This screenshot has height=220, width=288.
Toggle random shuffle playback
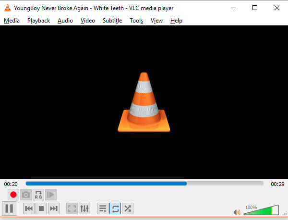(x=128, y=208)
